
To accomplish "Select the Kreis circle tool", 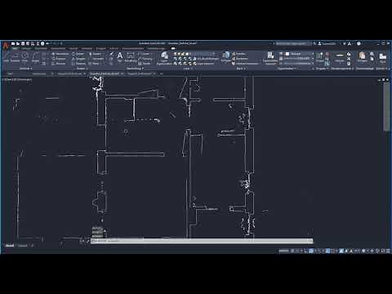I will coord(25,57).
